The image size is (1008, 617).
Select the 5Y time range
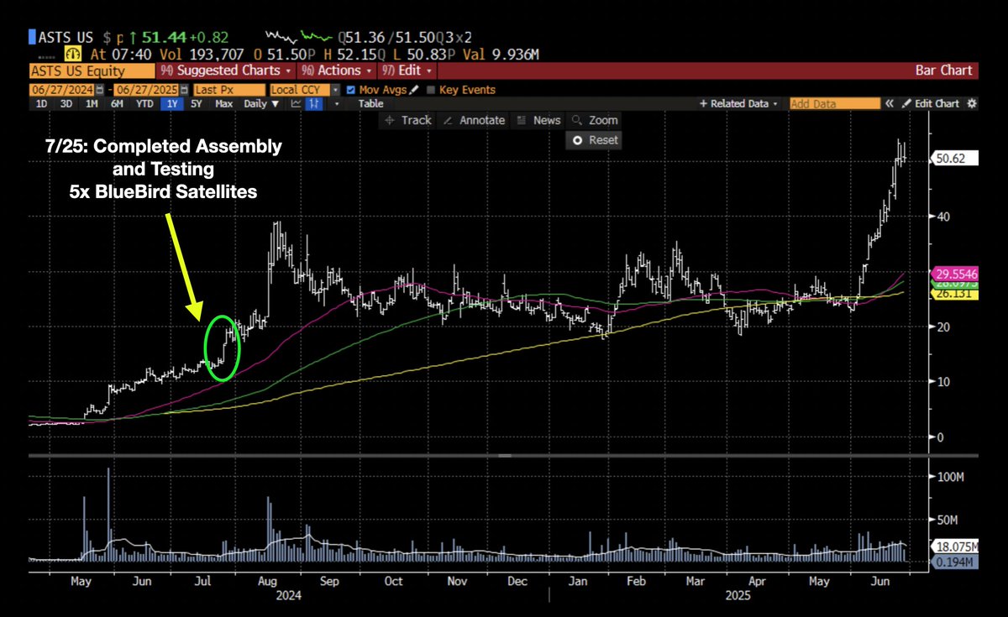tap(196, 104)
